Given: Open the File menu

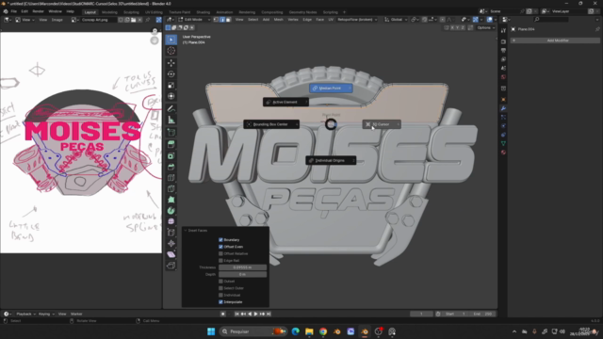Looking at the screenshot, I should point(13,11).
